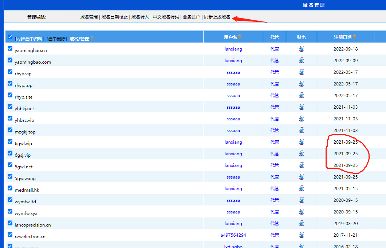Click 代管 link for lancoprecision.cn
This screenshot has width=386, height=248.
[x=275, y=223]
